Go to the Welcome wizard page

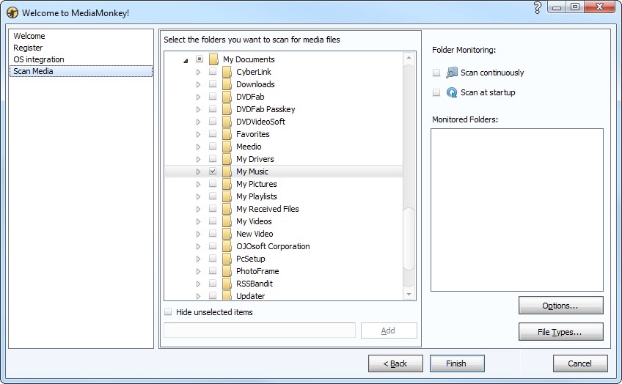tap(29, 36)
